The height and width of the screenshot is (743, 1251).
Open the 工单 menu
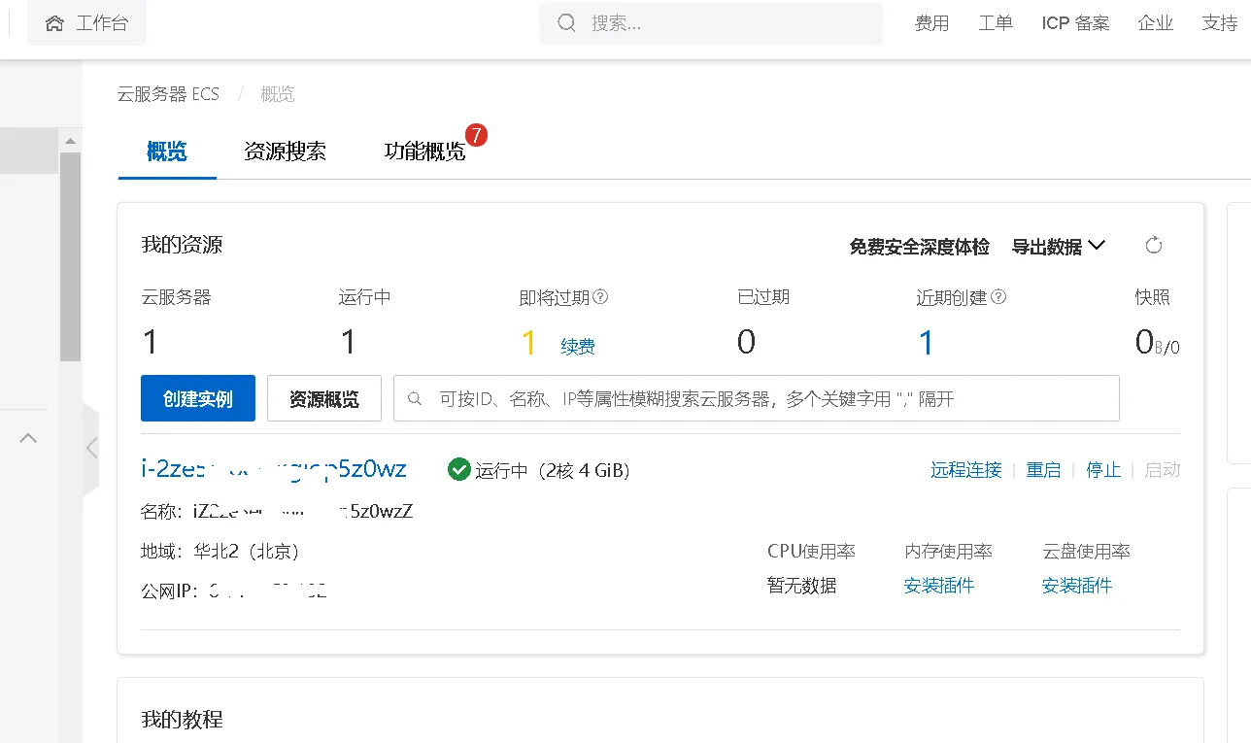[996, 23]
